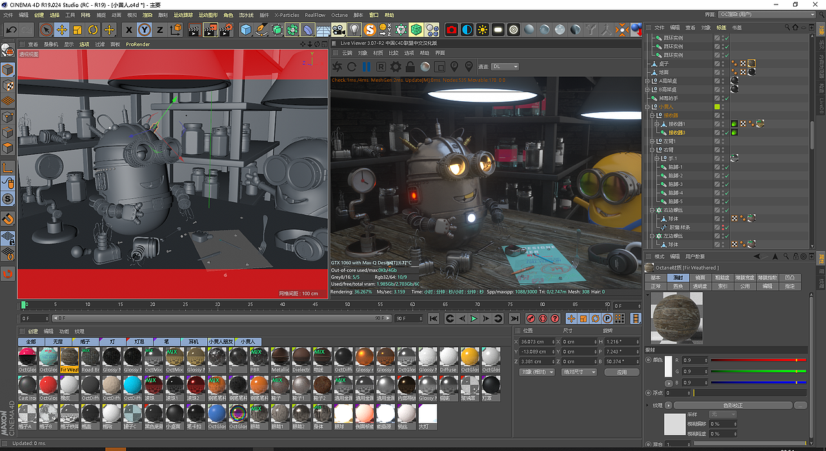Open the Octane menu
Viewport: 826px width, 451px height.
pyautogui.click(x=339, y=15)
